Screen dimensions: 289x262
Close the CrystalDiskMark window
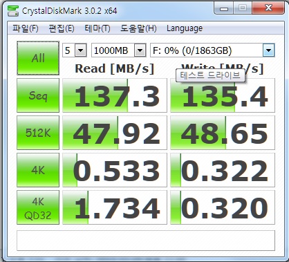pos(268,8)
